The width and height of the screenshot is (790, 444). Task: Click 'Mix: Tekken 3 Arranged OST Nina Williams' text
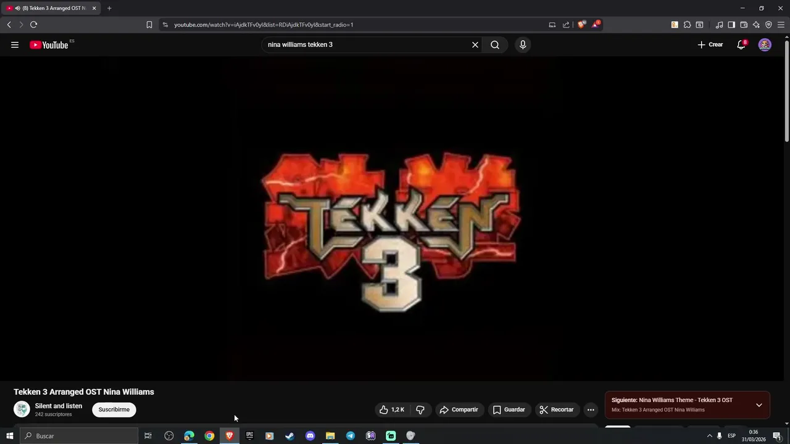658,410
